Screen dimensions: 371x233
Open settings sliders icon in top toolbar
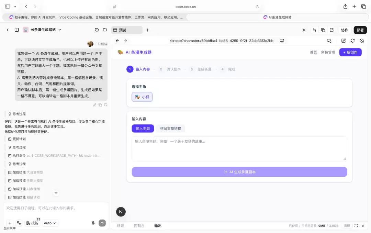(314, 30)
